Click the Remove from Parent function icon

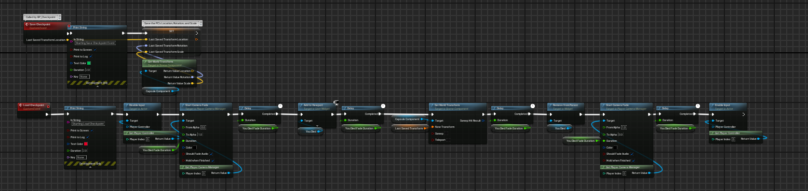pyautogui.click(x=550, y=106)
